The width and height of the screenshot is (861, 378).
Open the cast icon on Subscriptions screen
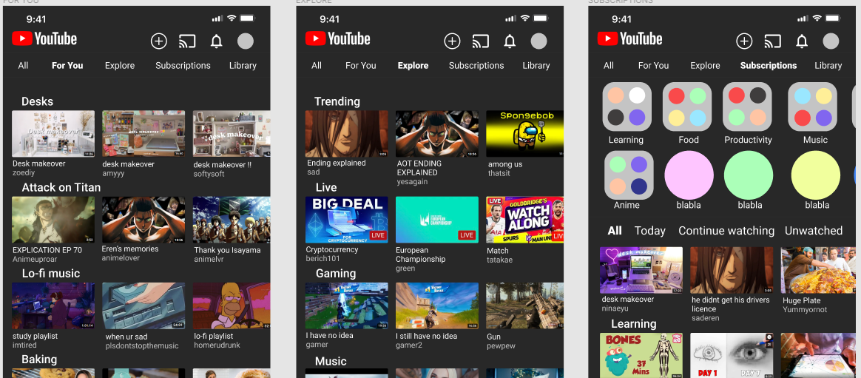click(x=772, y=41)
